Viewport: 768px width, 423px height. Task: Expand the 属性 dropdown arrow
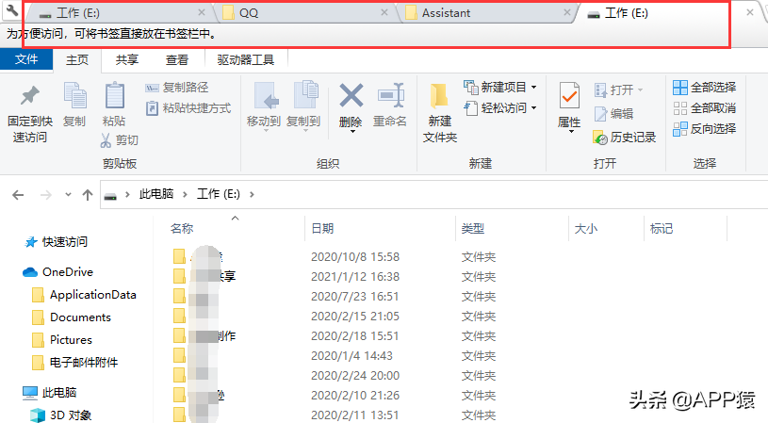[x=571, y=132]
